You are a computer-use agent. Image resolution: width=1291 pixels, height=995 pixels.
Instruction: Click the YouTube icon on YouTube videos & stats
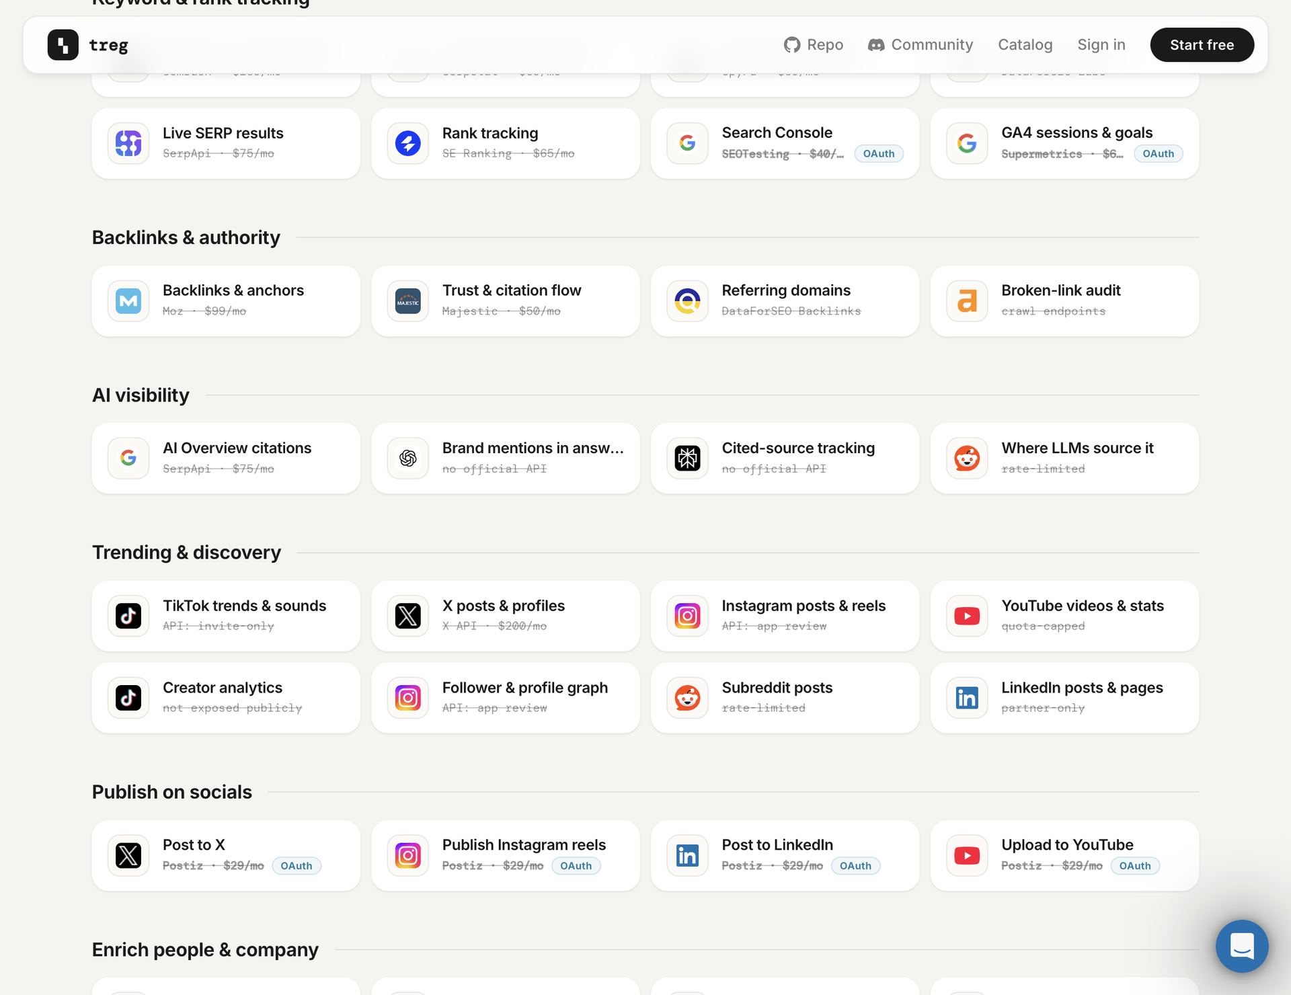coord(967,616)
